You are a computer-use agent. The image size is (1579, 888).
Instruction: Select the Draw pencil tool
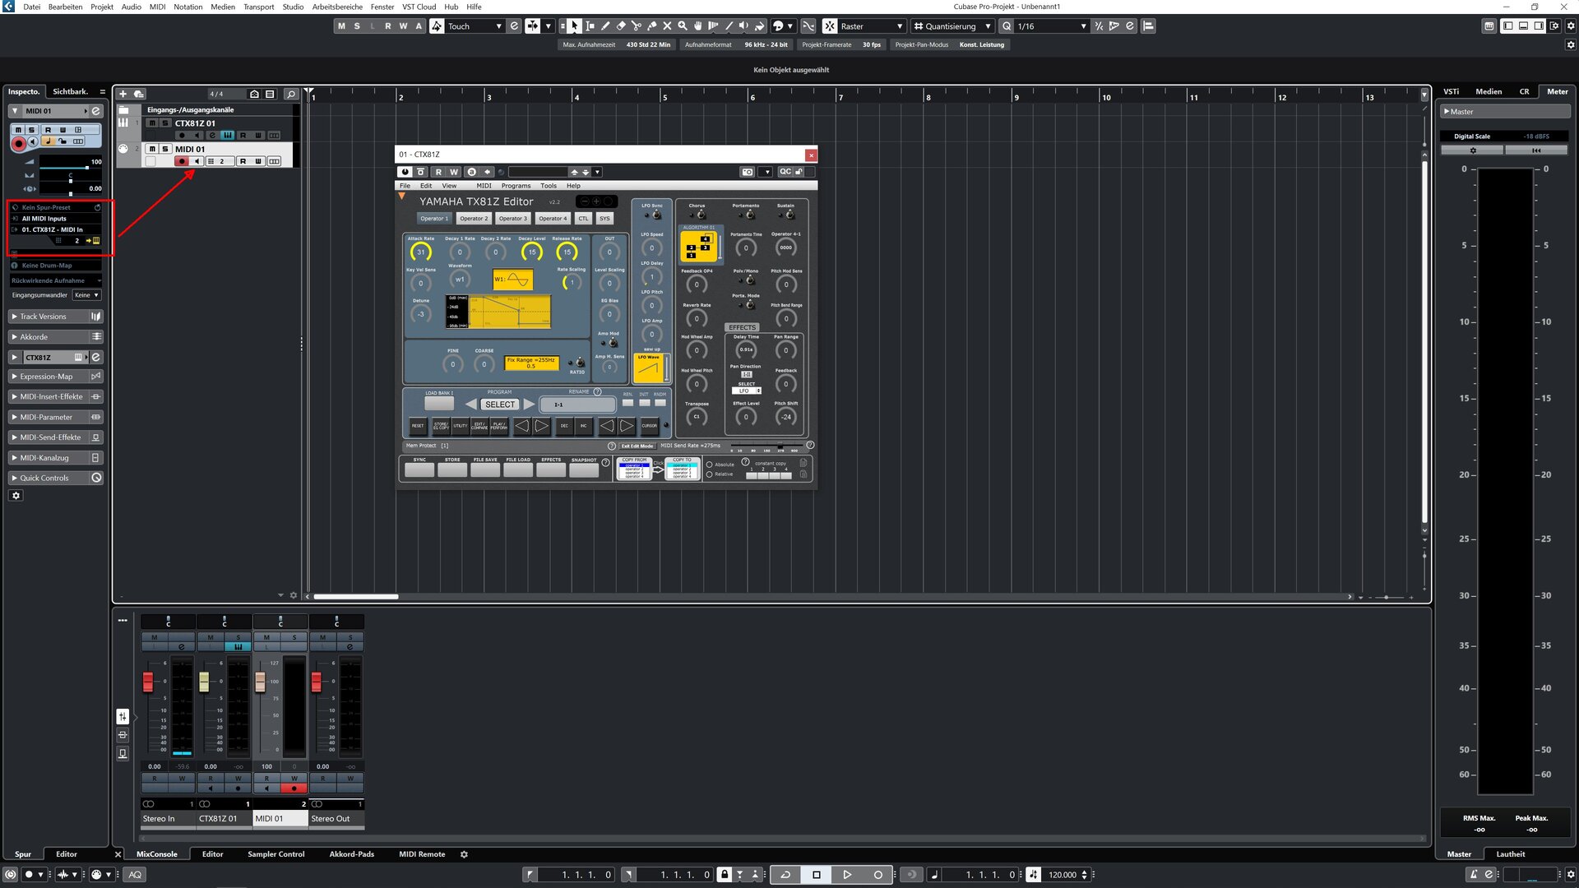[605, 26]
